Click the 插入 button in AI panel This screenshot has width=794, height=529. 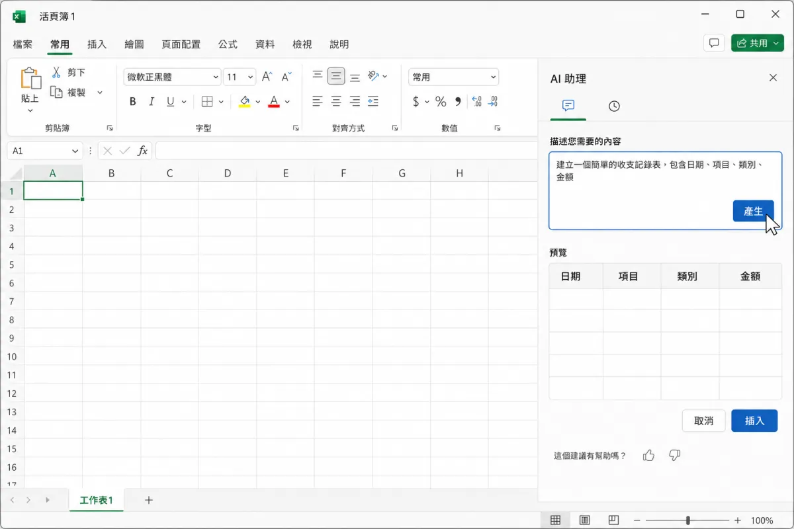tap(754, 421)
